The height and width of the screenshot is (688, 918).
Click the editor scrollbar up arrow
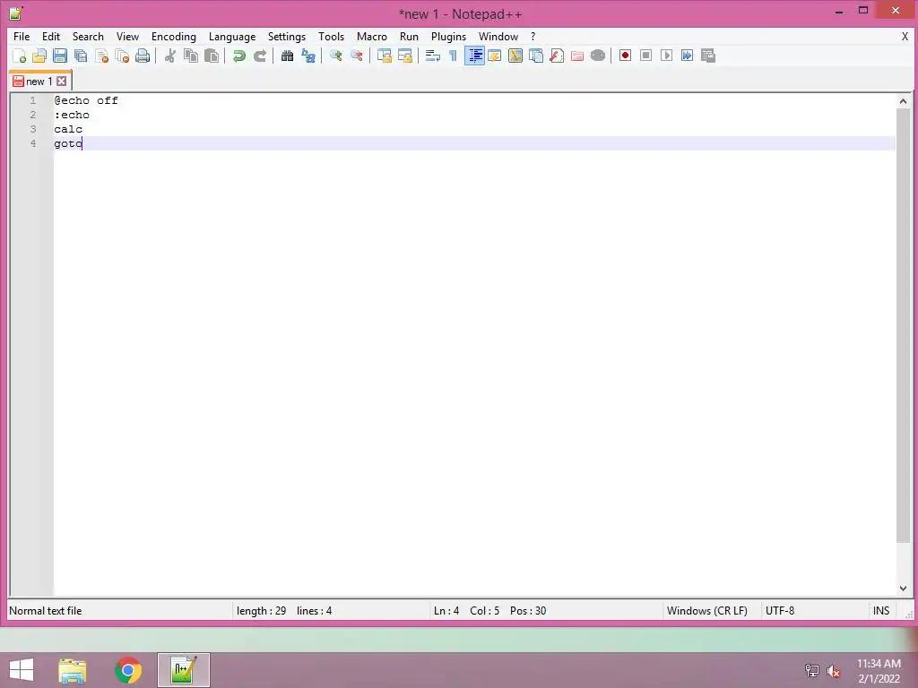tap(903, 101)
